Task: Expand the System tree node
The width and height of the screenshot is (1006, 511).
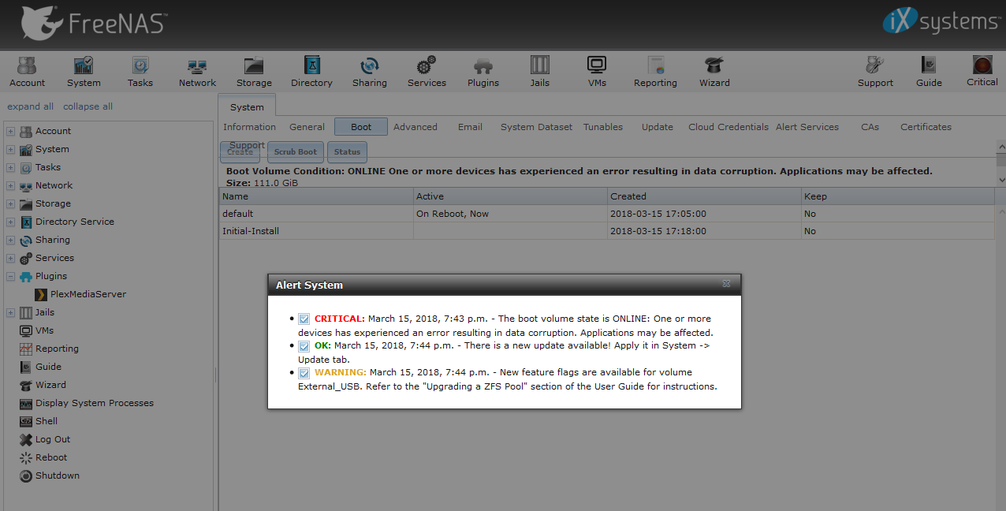Action: point(10,150)
